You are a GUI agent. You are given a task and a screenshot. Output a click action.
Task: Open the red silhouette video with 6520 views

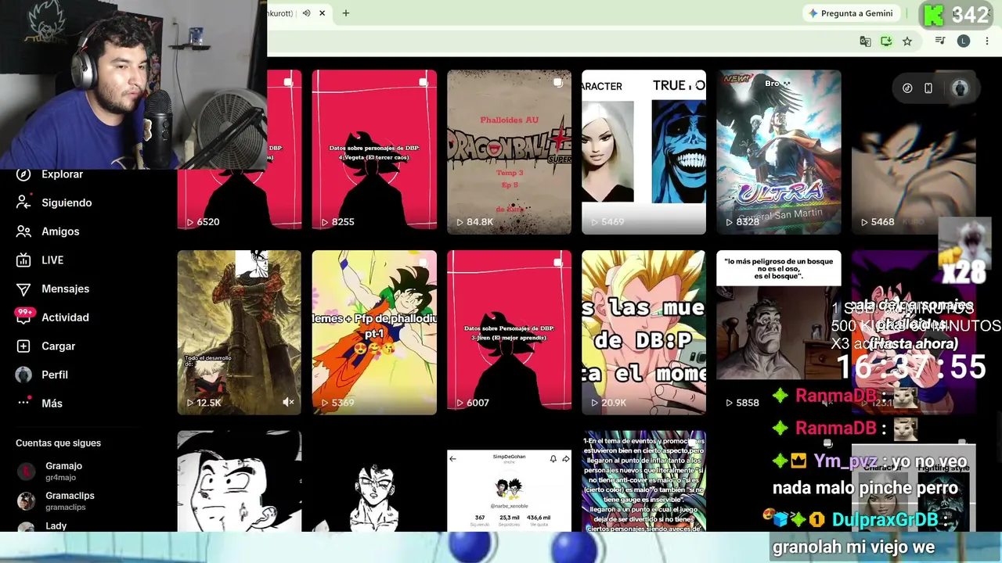pyautogui.click(x=240, y=152)
